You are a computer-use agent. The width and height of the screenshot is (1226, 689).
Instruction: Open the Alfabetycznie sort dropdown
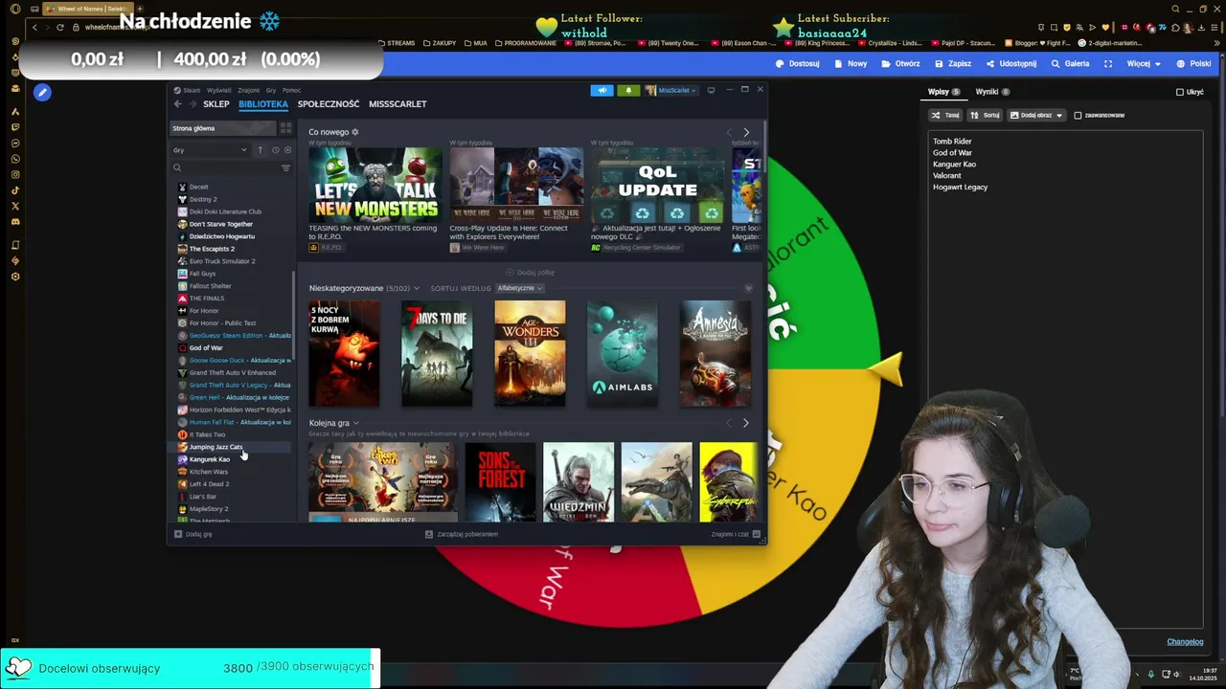(520, 288)
